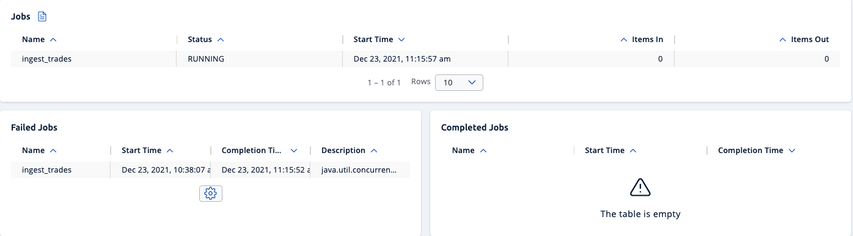Sort Jobs by Name arrow
853x236 pixels.
pos(53,40)
